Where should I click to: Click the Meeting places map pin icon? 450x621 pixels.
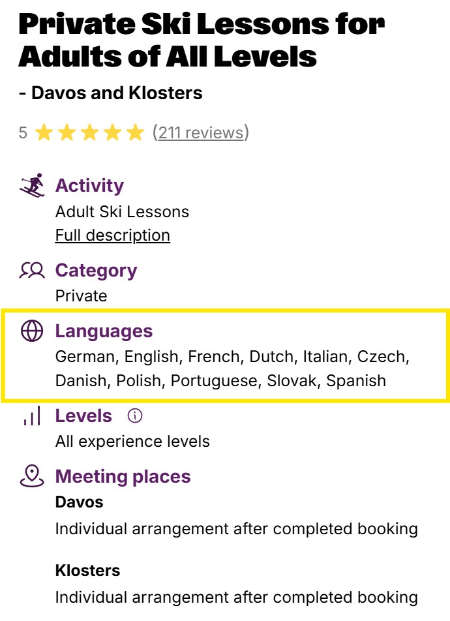(x=32, y=477)
